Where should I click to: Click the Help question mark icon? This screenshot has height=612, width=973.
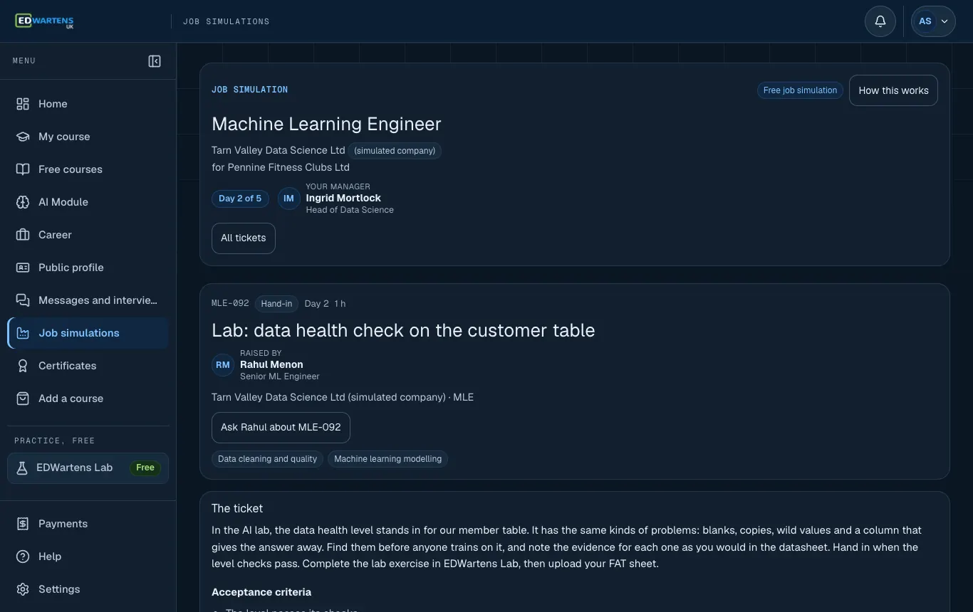(x=23, y=556)
